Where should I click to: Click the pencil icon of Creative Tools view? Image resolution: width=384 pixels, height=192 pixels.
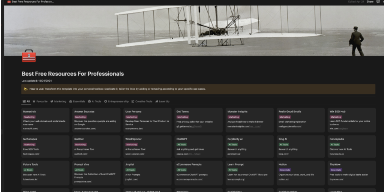click(133, 101)
